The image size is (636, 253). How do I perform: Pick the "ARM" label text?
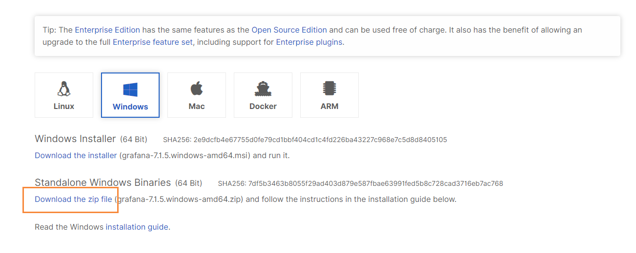coord(329,106)
